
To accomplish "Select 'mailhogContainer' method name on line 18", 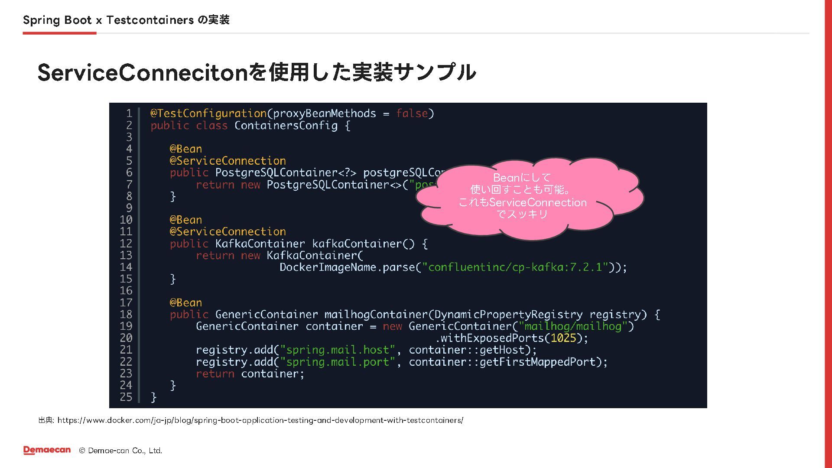I will [376, 314].
